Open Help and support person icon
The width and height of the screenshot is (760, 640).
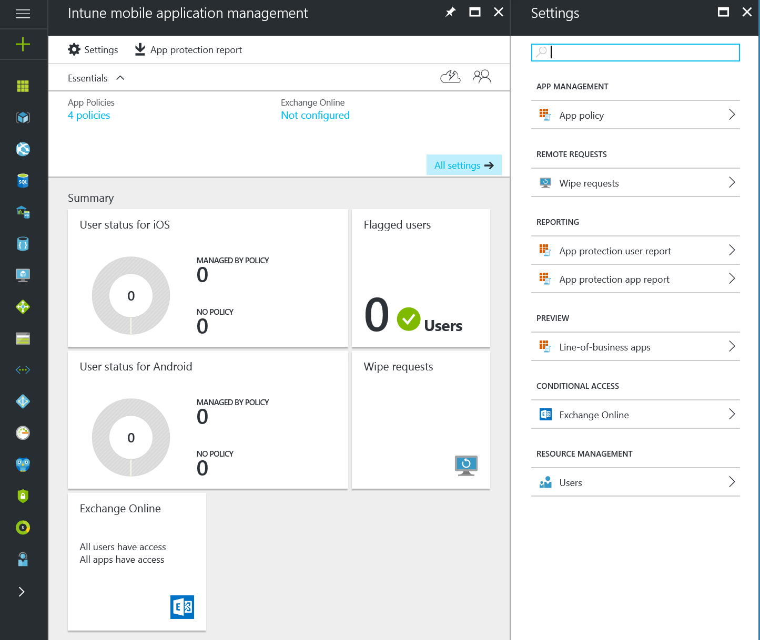click(23, 559)
